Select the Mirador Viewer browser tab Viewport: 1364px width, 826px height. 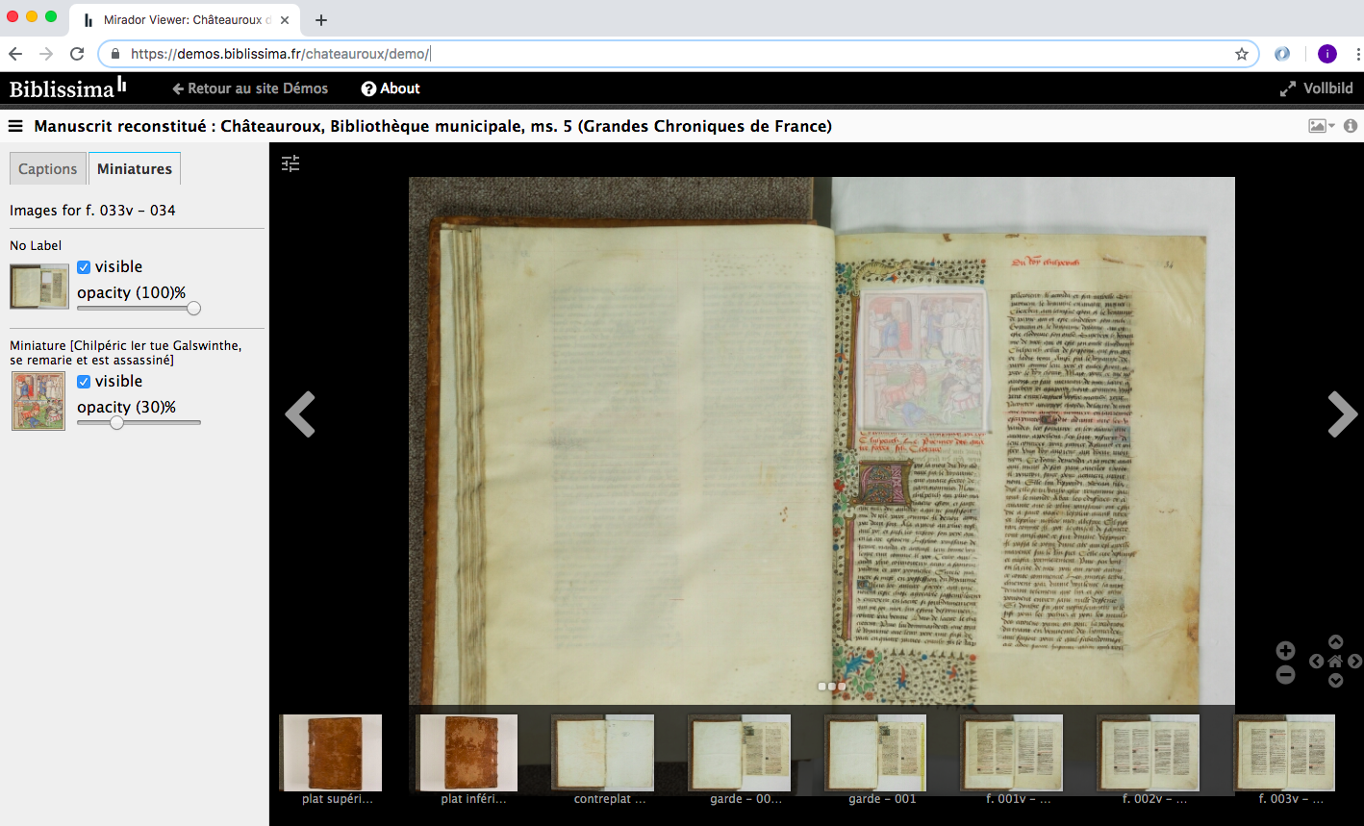tap(187, 20)
